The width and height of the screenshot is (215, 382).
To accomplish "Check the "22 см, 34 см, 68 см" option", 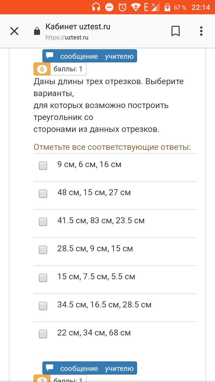I will 43,334.
